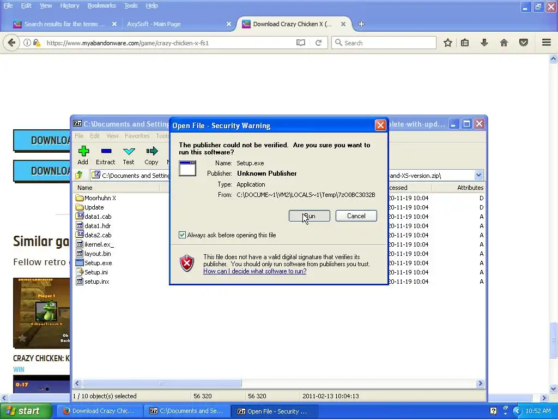Screen dimensions: 558x419
Task: Select data1.hdr file
Action: pos(94,225)
